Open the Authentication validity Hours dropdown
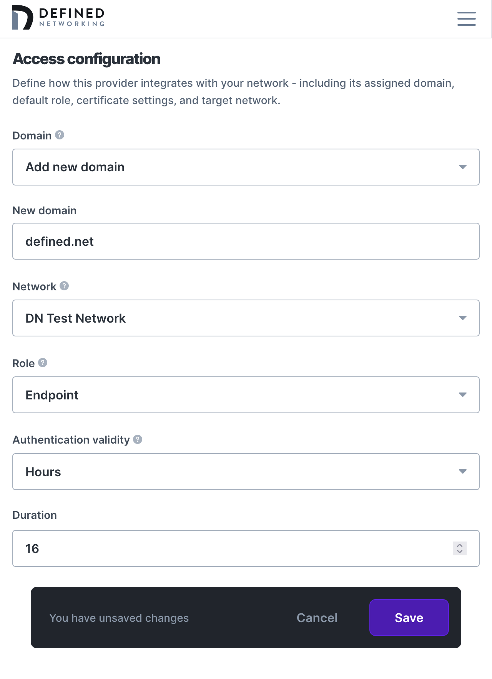 point(246,472)
